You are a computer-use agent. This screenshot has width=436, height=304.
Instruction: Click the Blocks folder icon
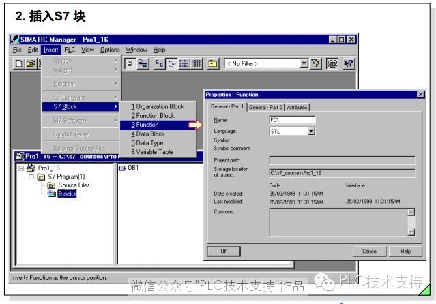(x=51, y=194)
